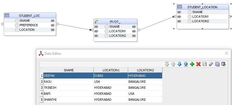Select LOCATION1 attribute in STUDENT_LOCATION

[201, 17]
